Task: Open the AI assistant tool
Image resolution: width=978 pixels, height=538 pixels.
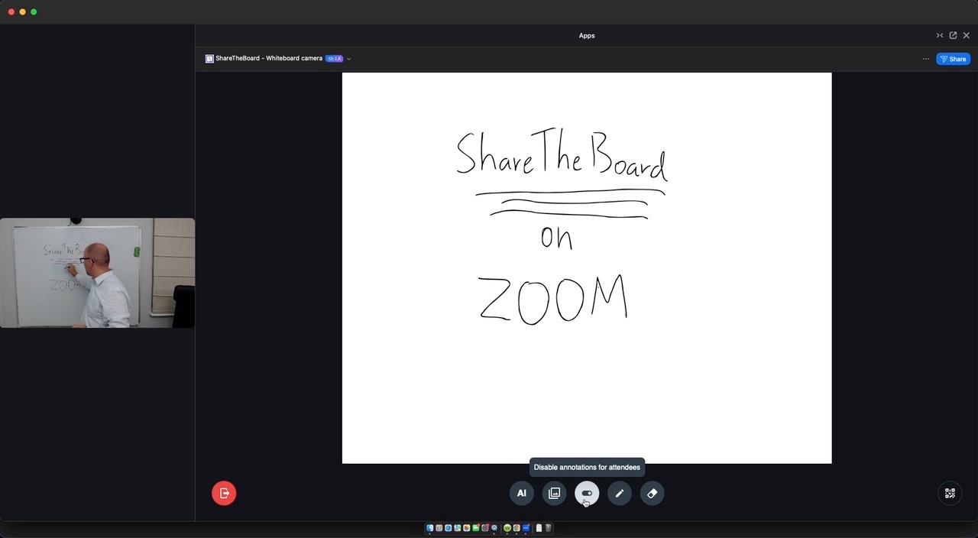Action: 521,493
